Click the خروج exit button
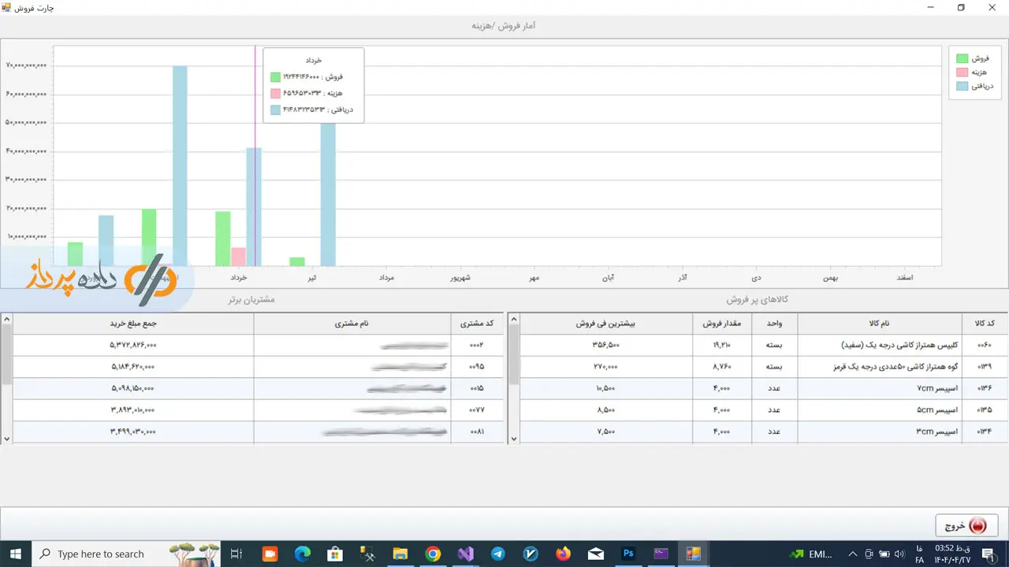Screen dimensions: 1009x567 966,526
